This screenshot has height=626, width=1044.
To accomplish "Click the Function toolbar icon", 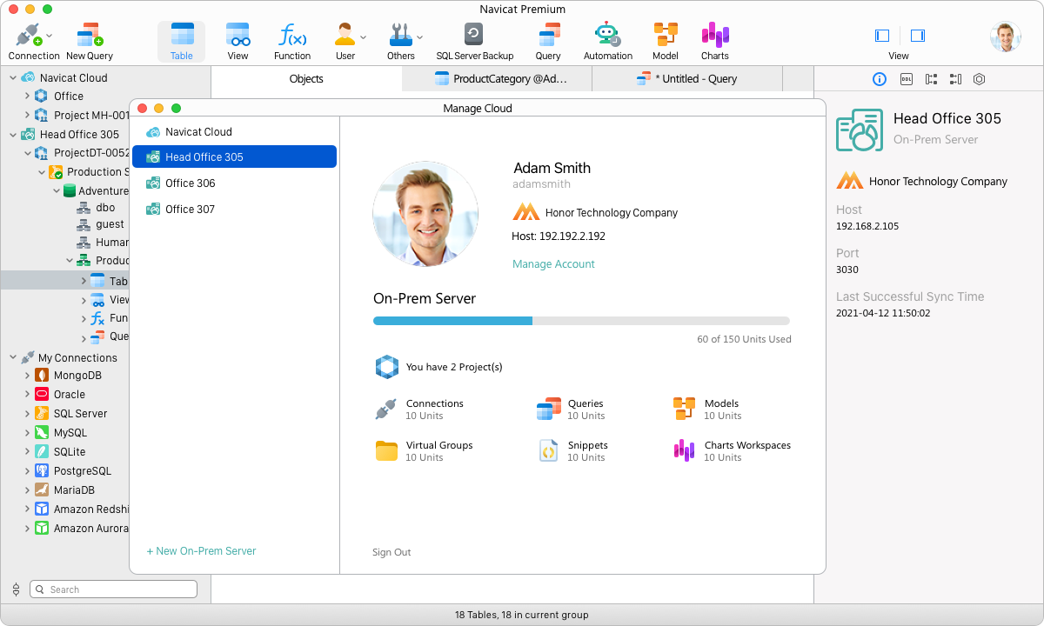I will [292, 35].
